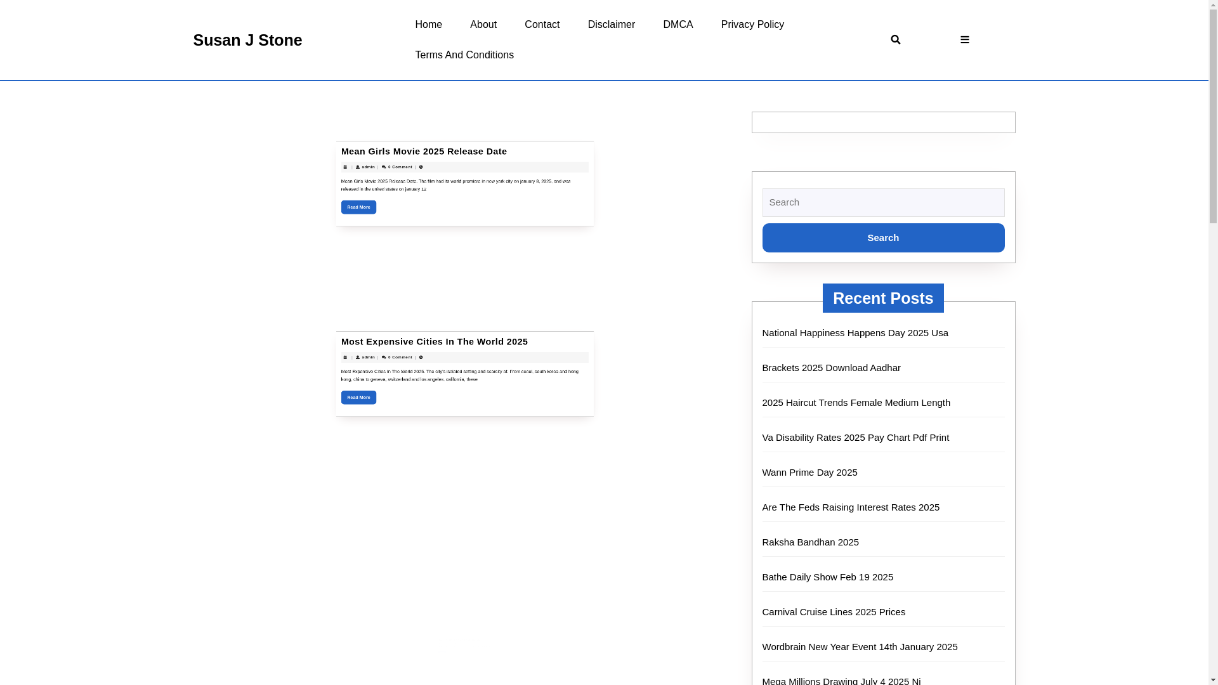1218x685 pixels.
Task: Click the Susan J Stone site title
Action: pyautogui.click(x=247, y=40)
